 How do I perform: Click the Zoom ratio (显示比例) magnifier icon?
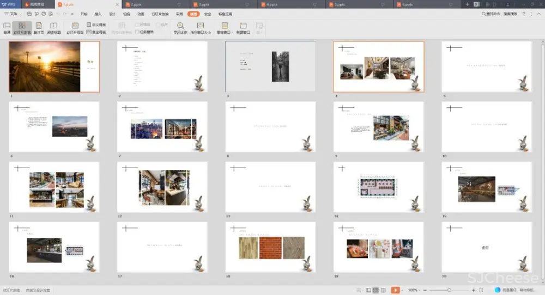click(180, 28)
